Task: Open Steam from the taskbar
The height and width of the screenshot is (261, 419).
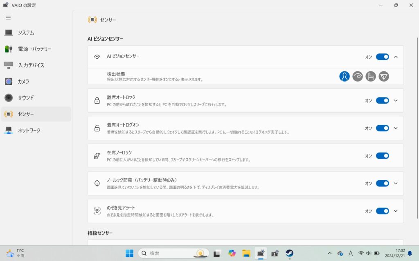Action: pos(290,253)
